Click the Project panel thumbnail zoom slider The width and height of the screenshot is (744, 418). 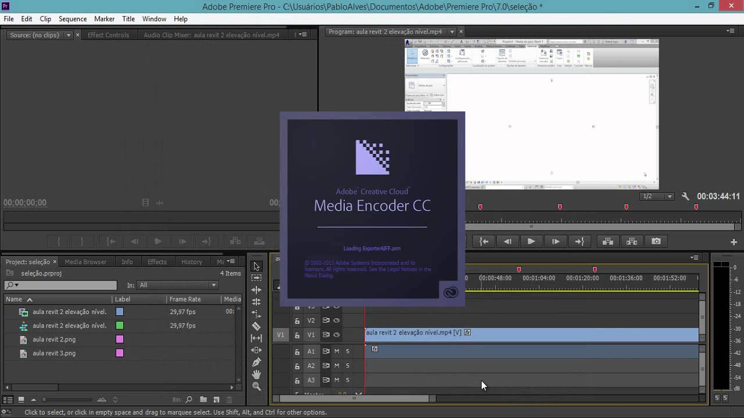pos(45,399)
